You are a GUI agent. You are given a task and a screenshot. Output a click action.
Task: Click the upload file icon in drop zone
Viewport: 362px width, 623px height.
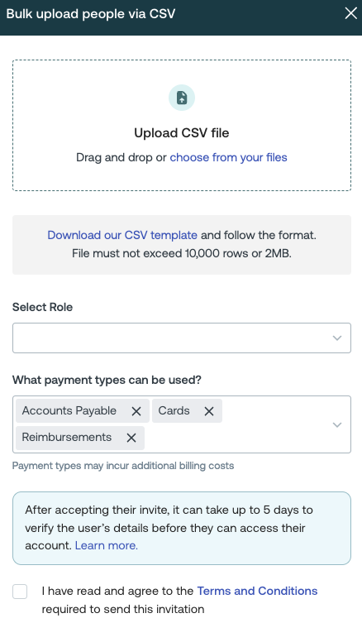point(182,98)
